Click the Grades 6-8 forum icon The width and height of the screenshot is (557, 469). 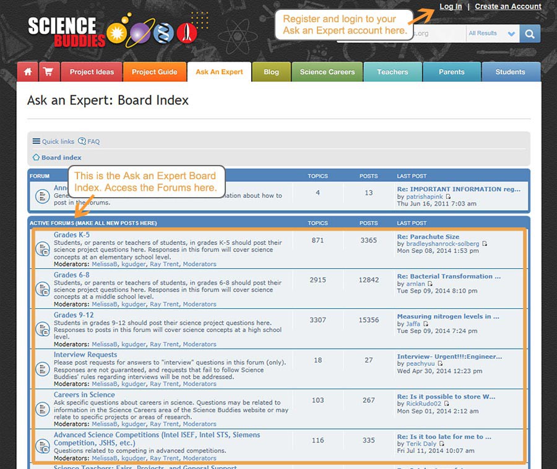pos(43,289)
